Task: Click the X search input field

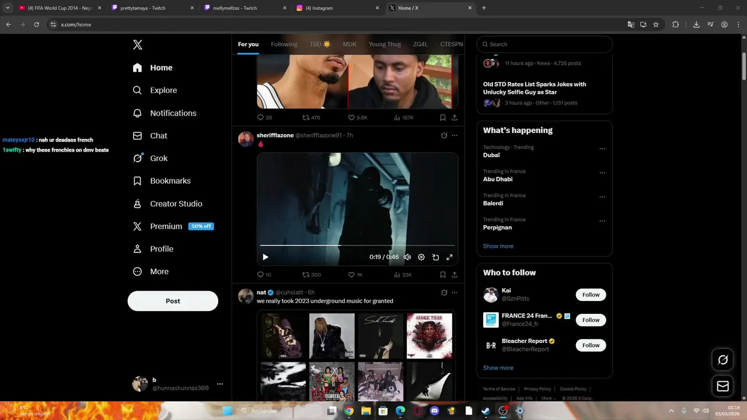Action: pyautogui.click(x=544, y=44)
